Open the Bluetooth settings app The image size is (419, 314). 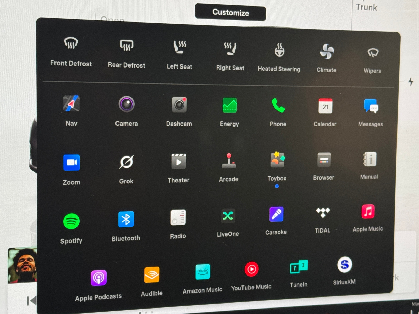(x=126, y=219)
